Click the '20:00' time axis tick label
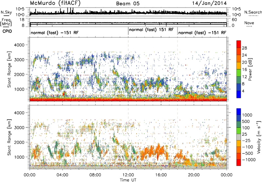 194,175
